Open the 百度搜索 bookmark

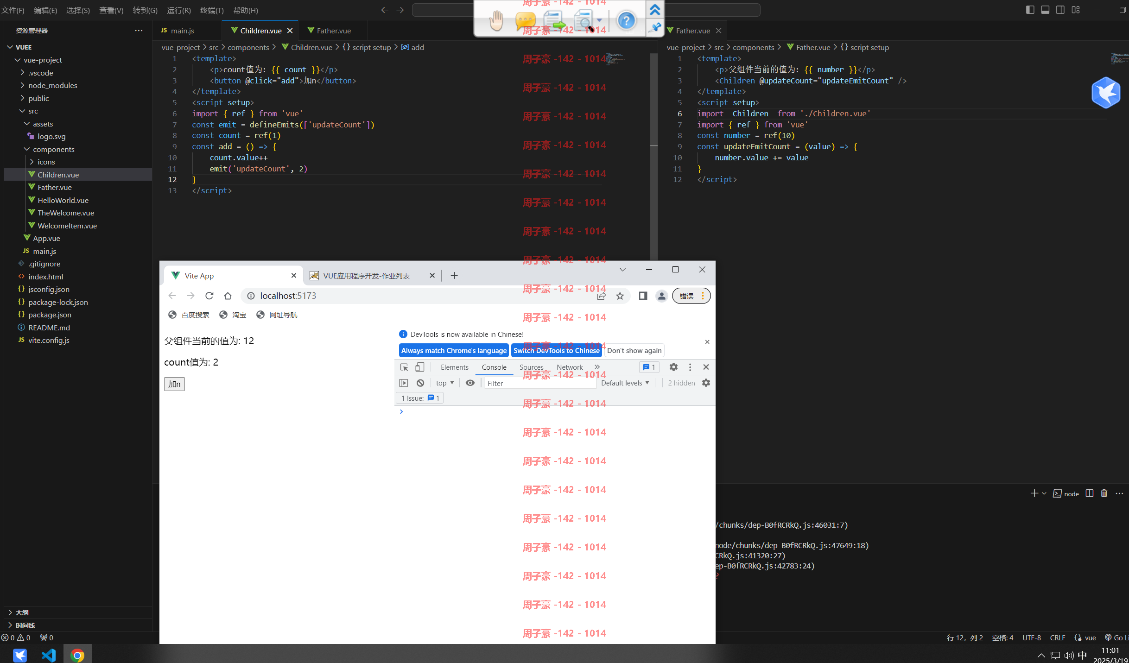pos(189,315)
